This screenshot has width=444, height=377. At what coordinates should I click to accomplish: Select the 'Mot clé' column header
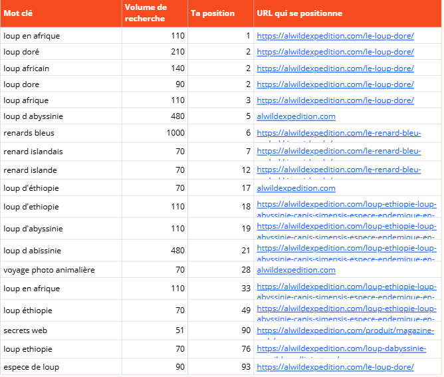tap(61, 13)
